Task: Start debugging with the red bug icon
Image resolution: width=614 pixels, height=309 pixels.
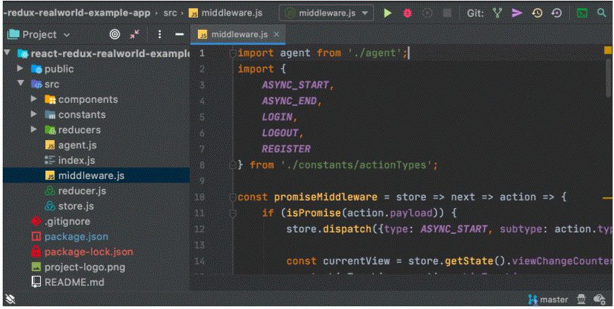Action: (x=407, y=13)
